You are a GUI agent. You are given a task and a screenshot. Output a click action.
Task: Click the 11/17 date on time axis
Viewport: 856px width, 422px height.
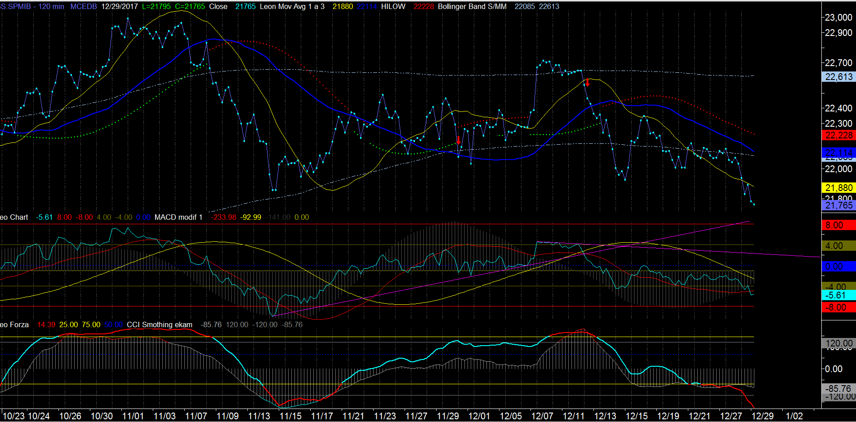coord(322,416)
